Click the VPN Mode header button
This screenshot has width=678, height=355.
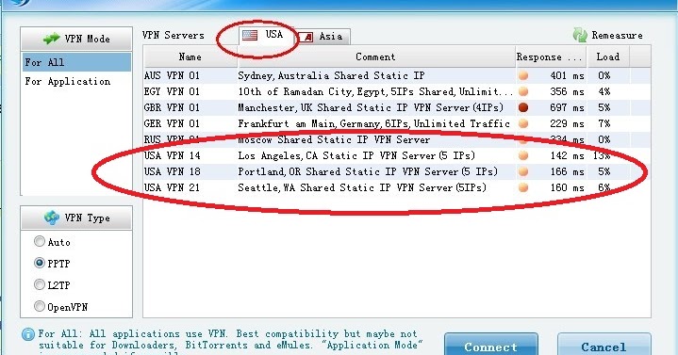pyautogui.click(x=76, y=39)
